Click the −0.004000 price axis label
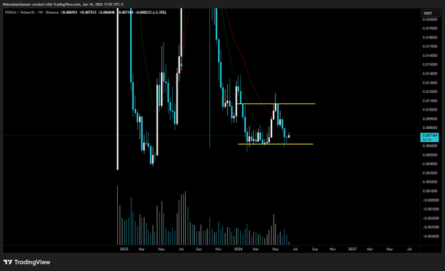Viewport: 445px width, 271px height. (429, 236)
